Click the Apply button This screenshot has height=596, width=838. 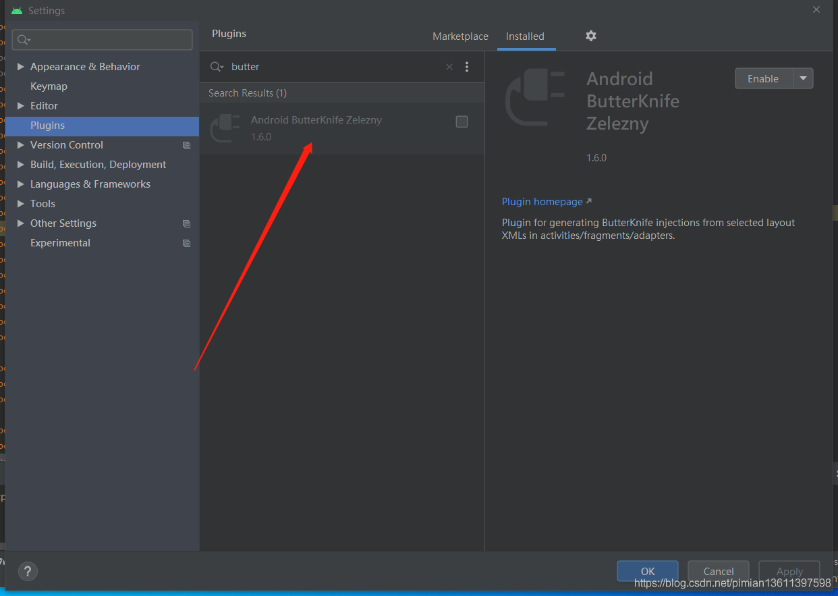click(789, 571)
